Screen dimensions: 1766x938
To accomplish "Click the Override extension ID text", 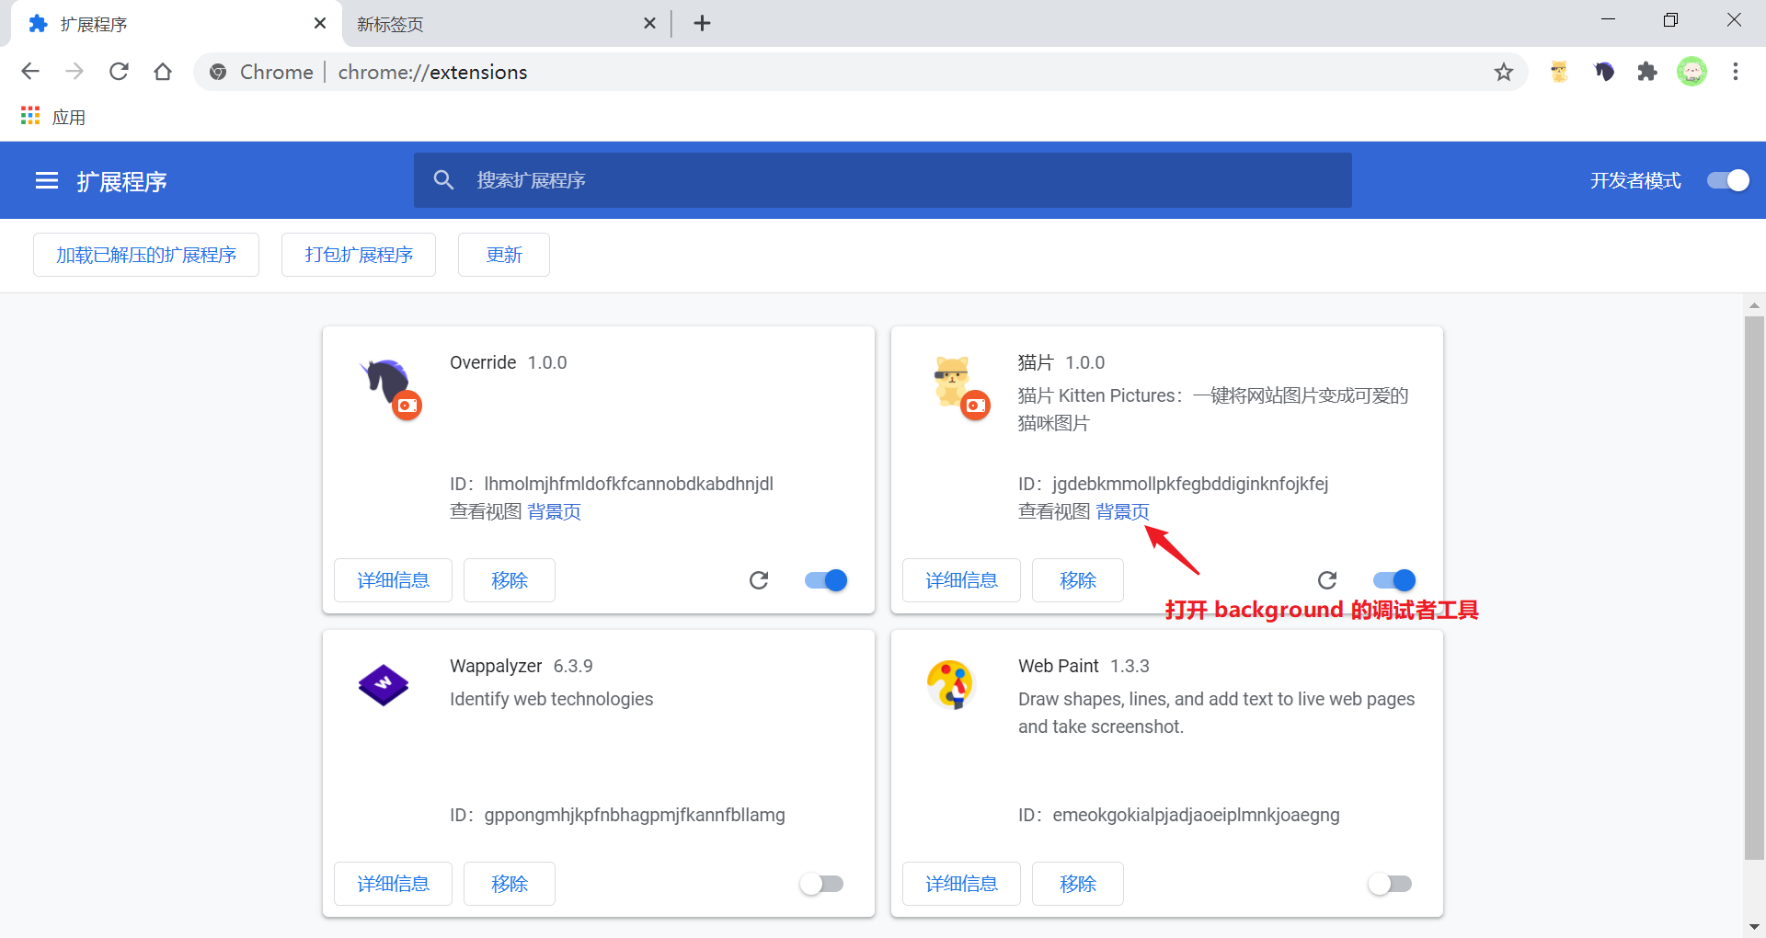I will point(612,484).
